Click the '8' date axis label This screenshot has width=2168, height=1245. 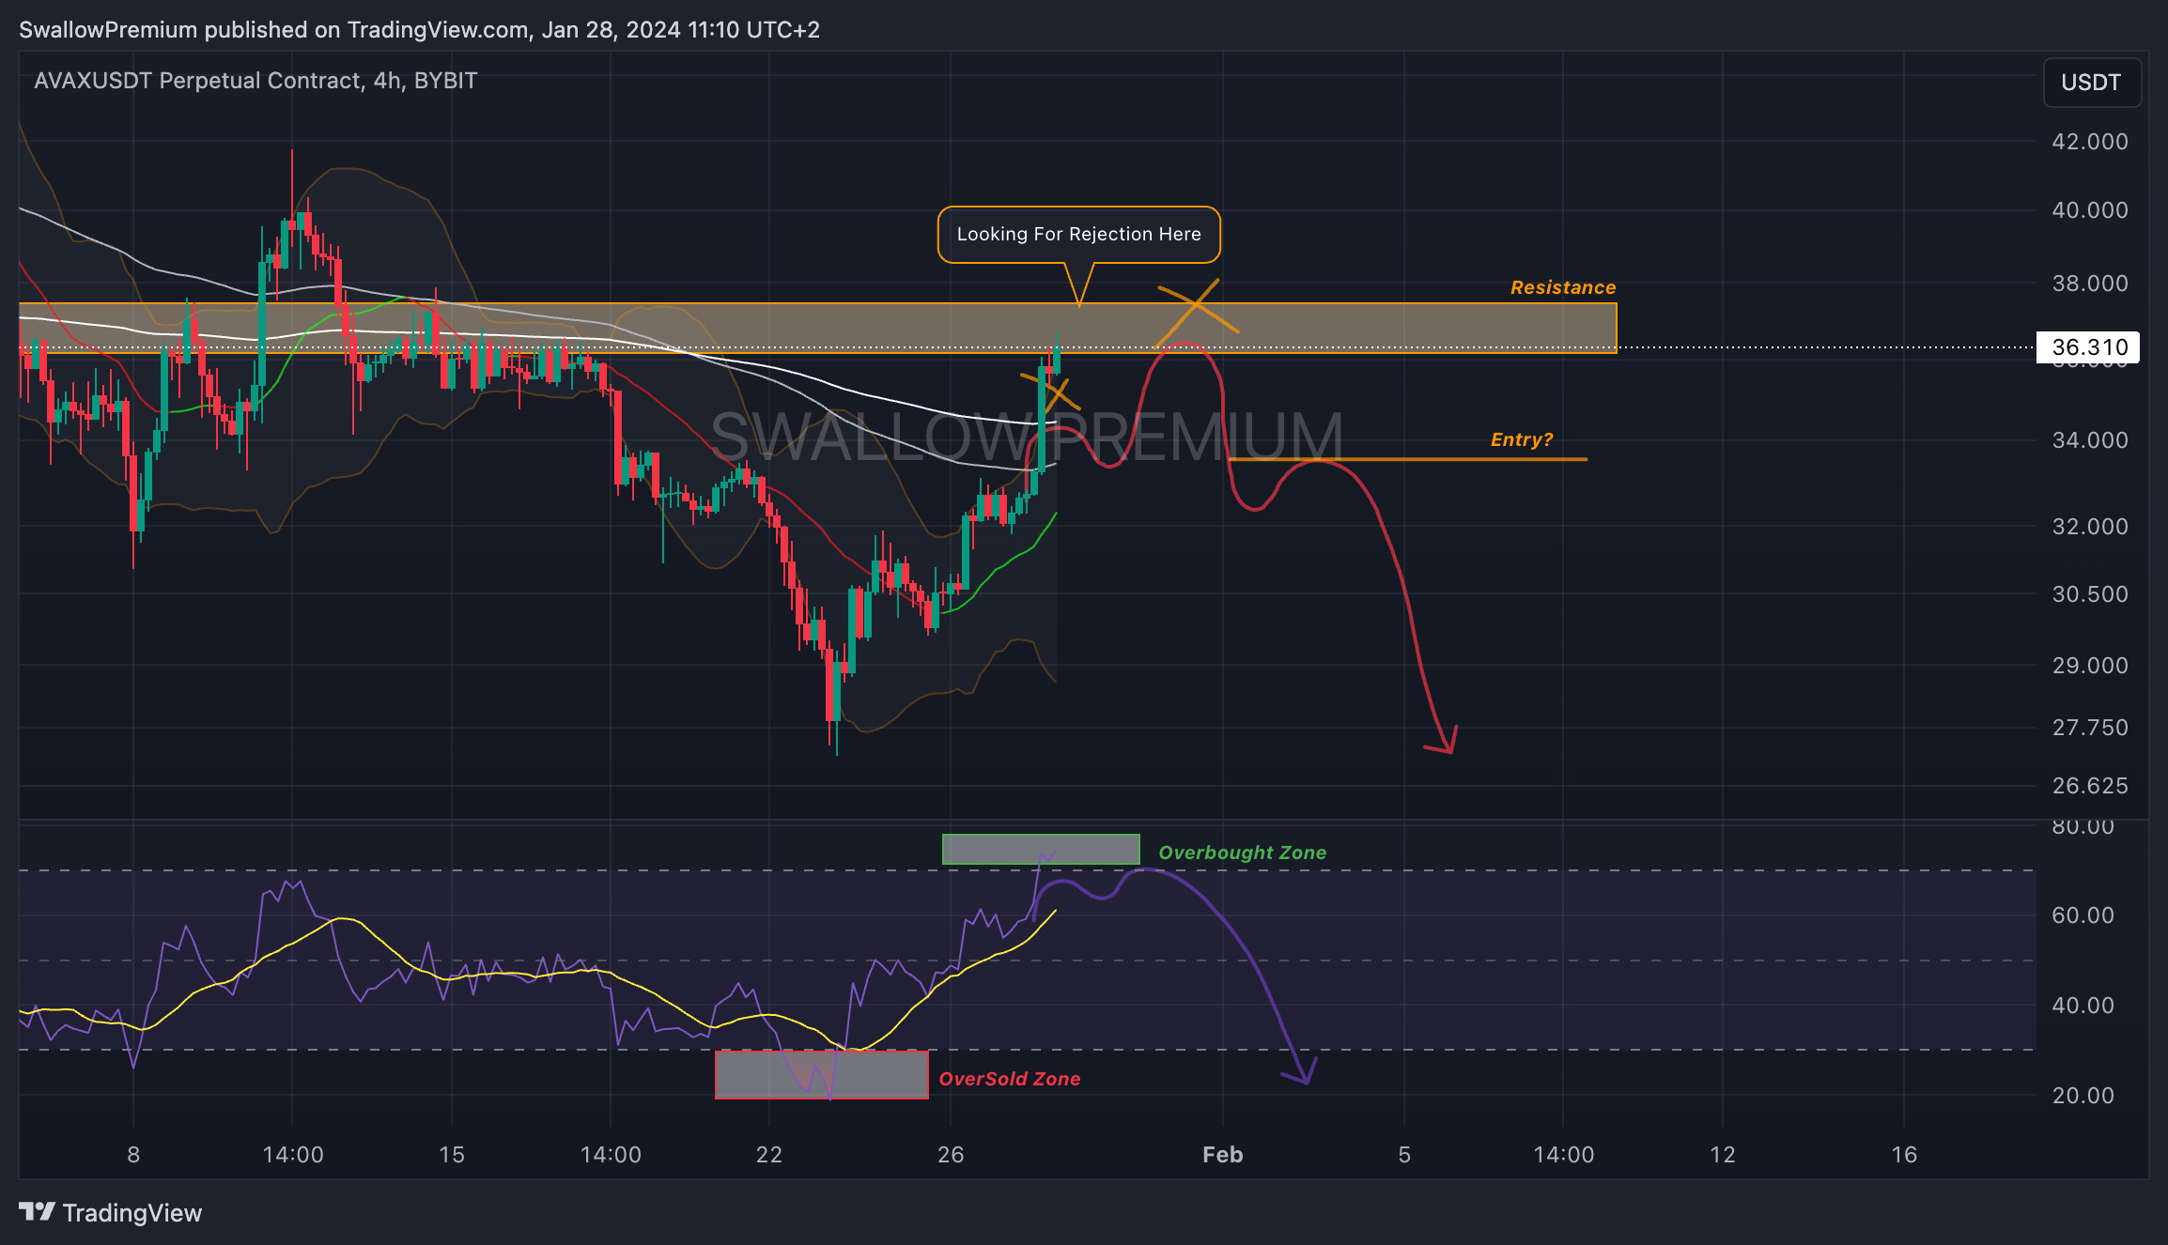[x=133, y=1155]
